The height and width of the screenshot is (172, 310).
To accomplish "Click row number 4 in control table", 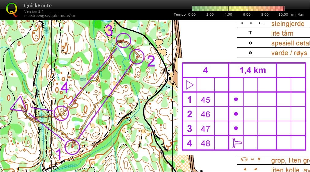I will pyautogui.click(x=189, y=143).
